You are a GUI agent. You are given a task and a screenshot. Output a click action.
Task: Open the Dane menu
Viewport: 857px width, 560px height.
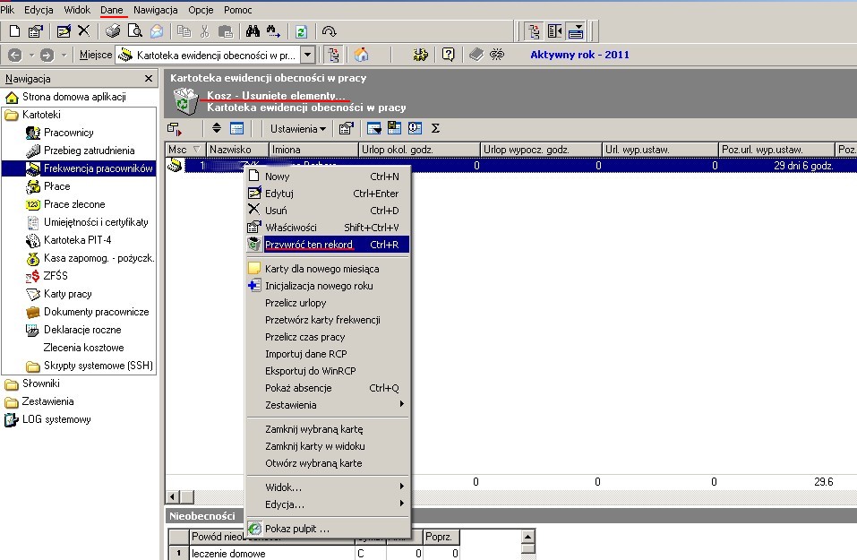click(112, 10)
